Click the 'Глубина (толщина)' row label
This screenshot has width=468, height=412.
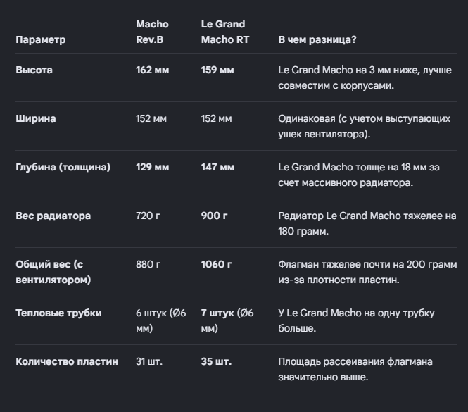pyautogui.click(x=63, y=167)
